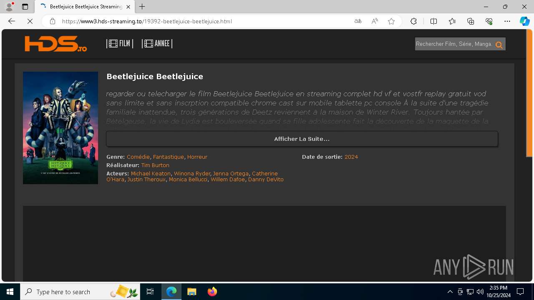
Task: Open the Horreur genre link
Action: click(x=197, y=157)
